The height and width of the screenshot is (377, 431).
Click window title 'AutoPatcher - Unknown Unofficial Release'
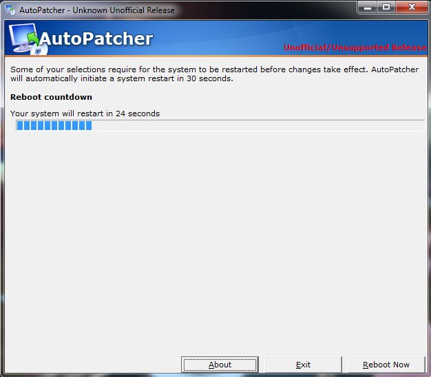(97, 10)
